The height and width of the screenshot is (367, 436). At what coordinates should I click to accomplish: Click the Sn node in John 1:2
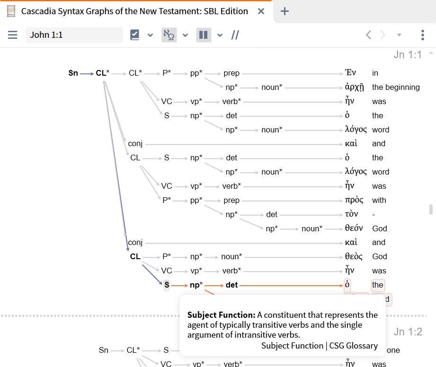click(x=104, y=350)
